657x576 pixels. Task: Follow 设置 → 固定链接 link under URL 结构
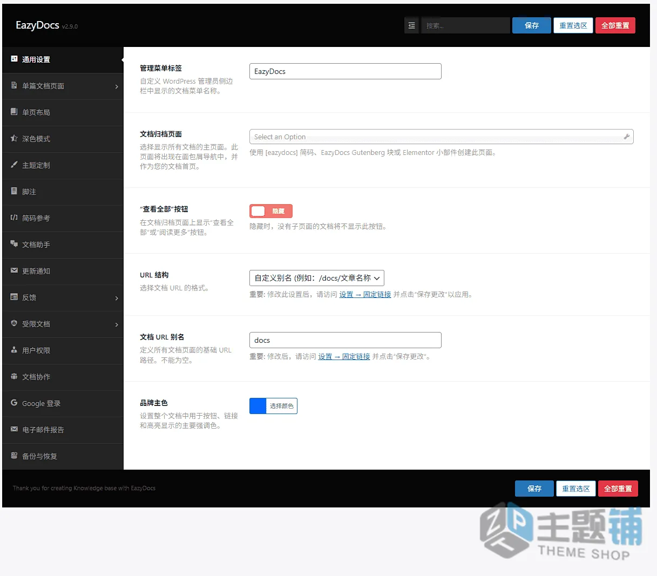[x=365, y=295]
